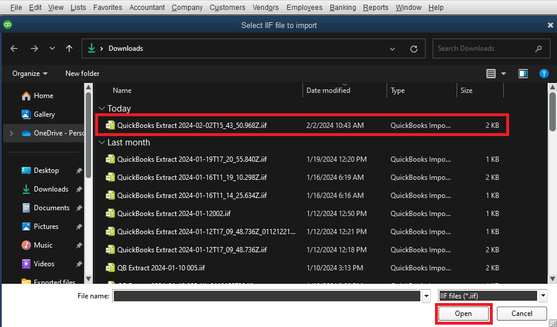Select file QuickBooks Extract 2024-01-12002.iif
Image resolution: width=557 pixels, height=327 pixels.
pyautogui.click(x=302, y=214)
